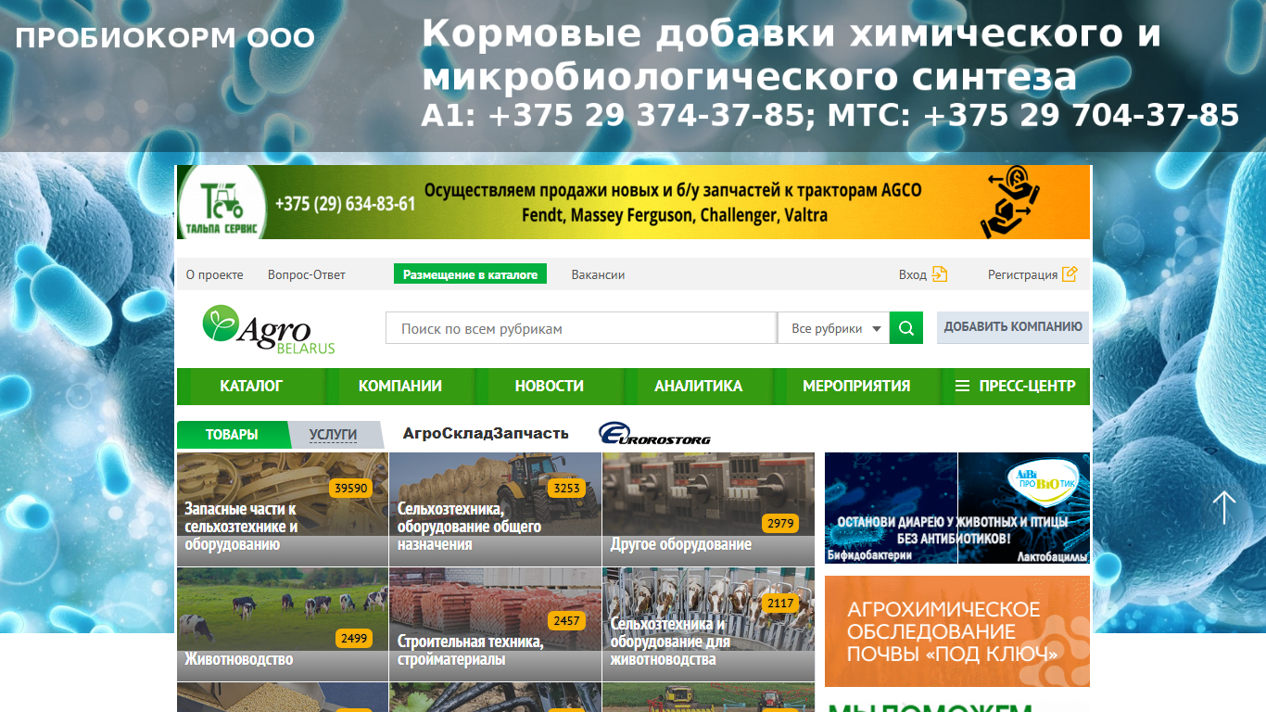Click the Кормовые добавки химического headline
Screen dimensions: 1266x712
click(791, 55)
